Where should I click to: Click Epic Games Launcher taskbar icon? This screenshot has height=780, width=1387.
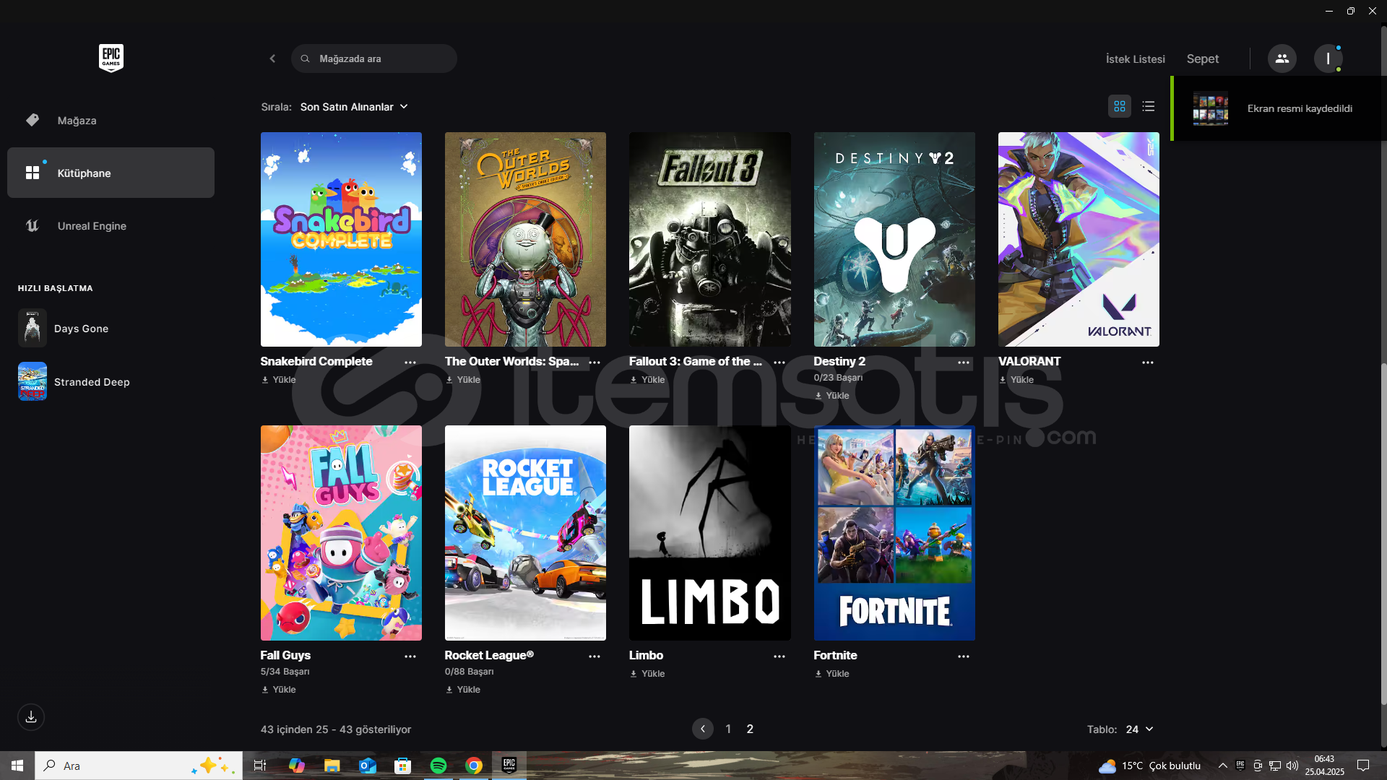click(509, 766)
